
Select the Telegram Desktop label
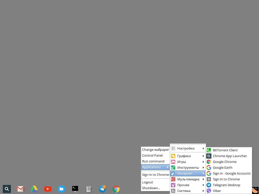coord(226,185)
